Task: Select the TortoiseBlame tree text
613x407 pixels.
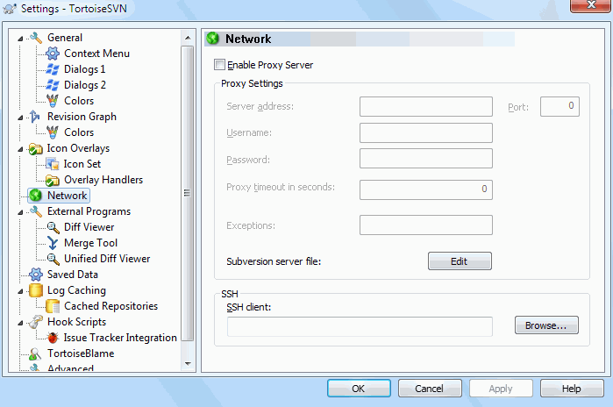Action: click(x=81, y=353)
